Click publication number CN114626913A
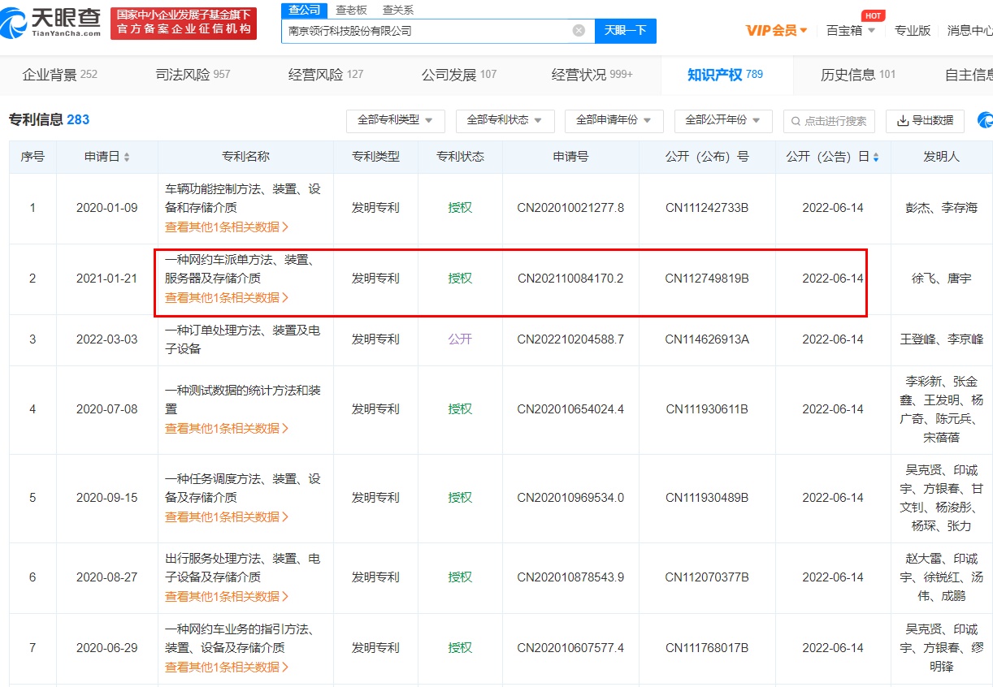Screen dimensions: 993x687 tap(707, 339)
